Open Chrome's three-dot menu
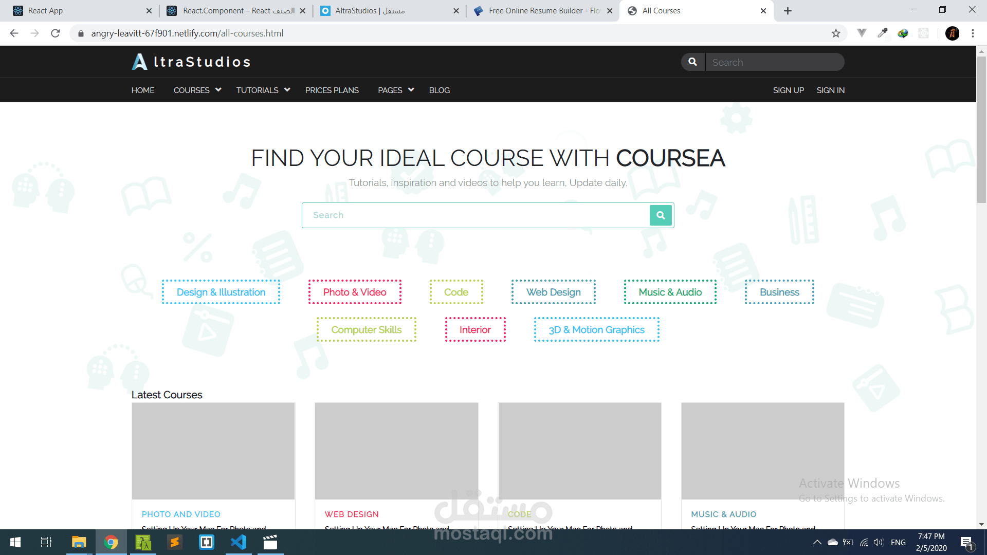 [973, 33]
